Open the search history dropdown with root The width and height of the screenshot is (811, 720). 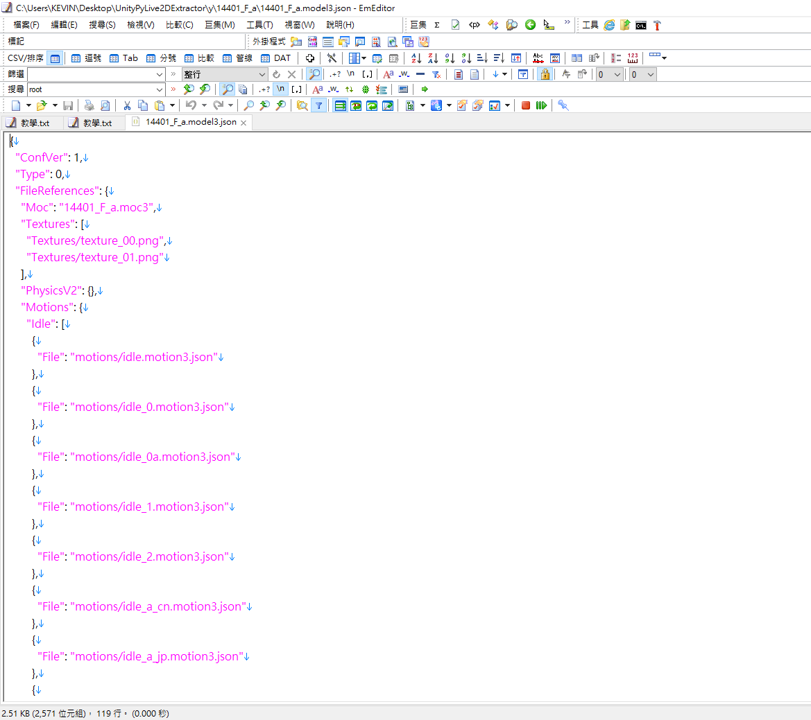[x=159, y=89]
